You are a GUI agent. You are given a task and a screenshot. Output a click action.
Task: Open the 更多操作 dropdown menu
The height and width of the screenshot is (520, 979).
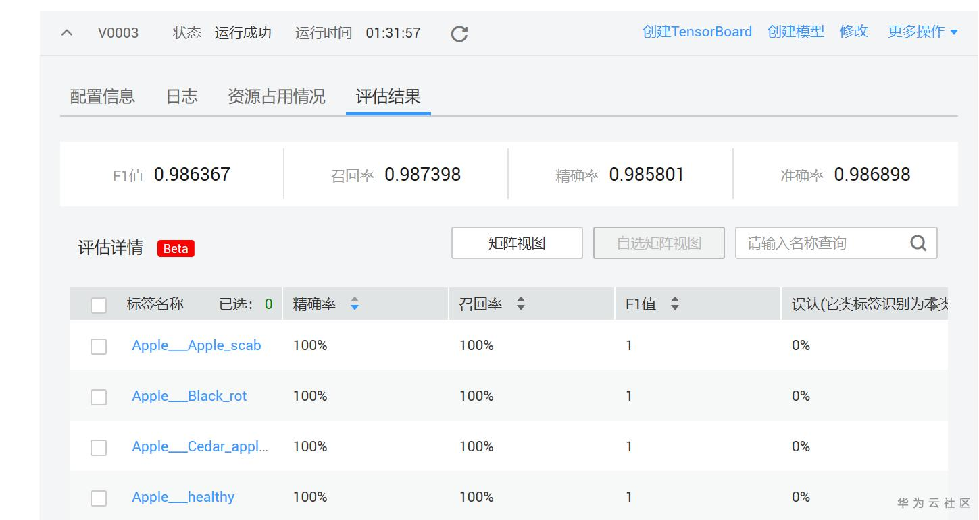923,32
